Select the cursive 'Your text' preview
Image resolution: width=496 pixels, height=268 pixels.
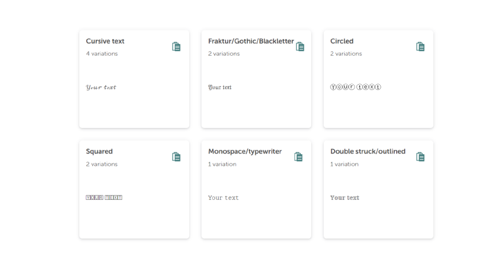[x=101, y=87]
